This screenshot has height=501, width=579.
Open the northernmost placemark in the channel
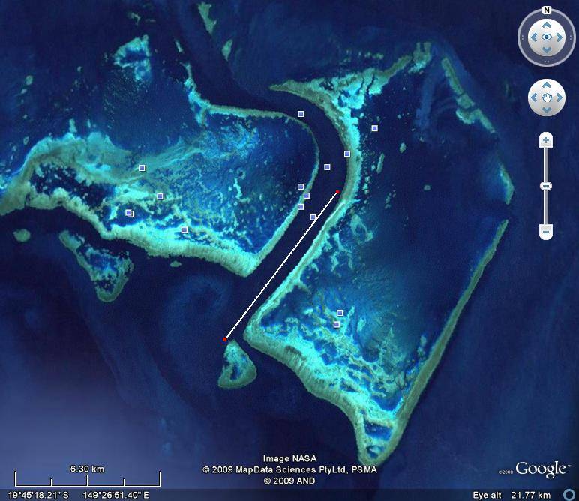tap(301, 114)
